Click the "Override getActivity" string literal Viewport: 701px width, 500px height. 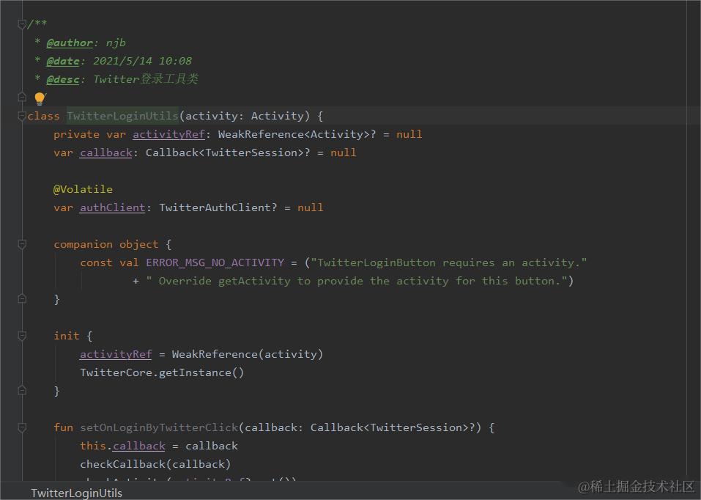(x=357, y=281)
